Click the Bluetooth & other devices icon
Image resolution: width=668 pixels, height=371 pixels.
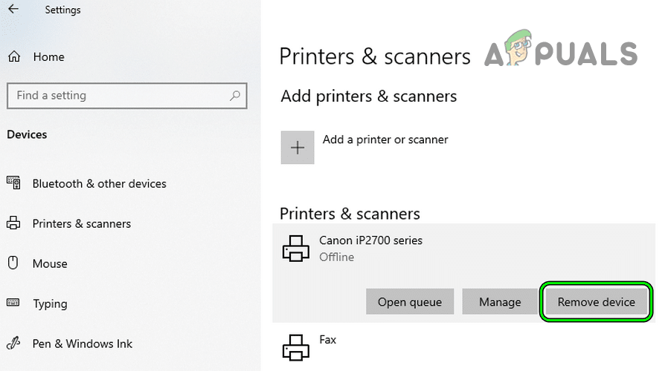pos(13,183)
